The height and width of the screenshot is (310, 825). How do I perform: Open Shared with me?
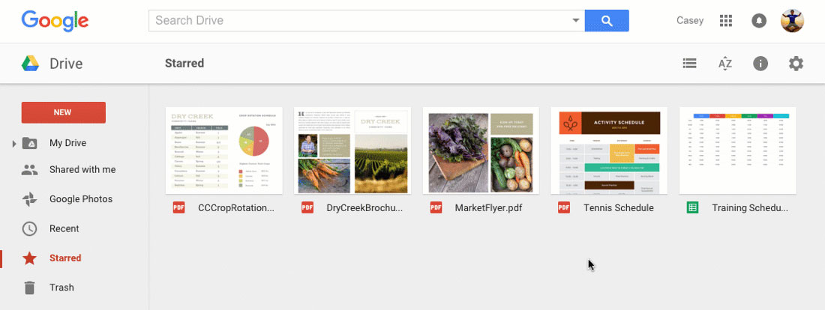pyautogui.click(x=82, y=170)
